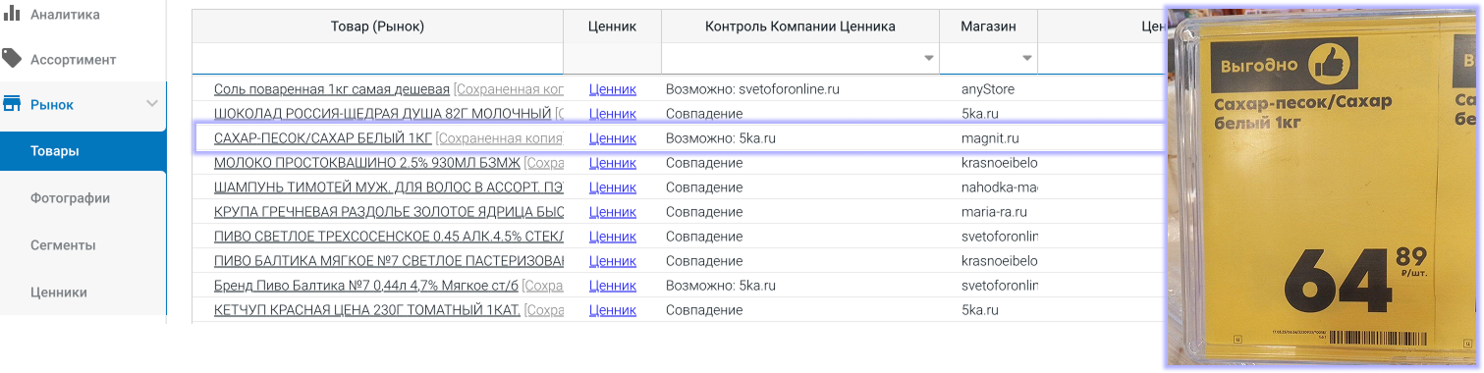Sort by the Магазин column header
This screenshot has width=1484, height=373.
pos(988,27)
